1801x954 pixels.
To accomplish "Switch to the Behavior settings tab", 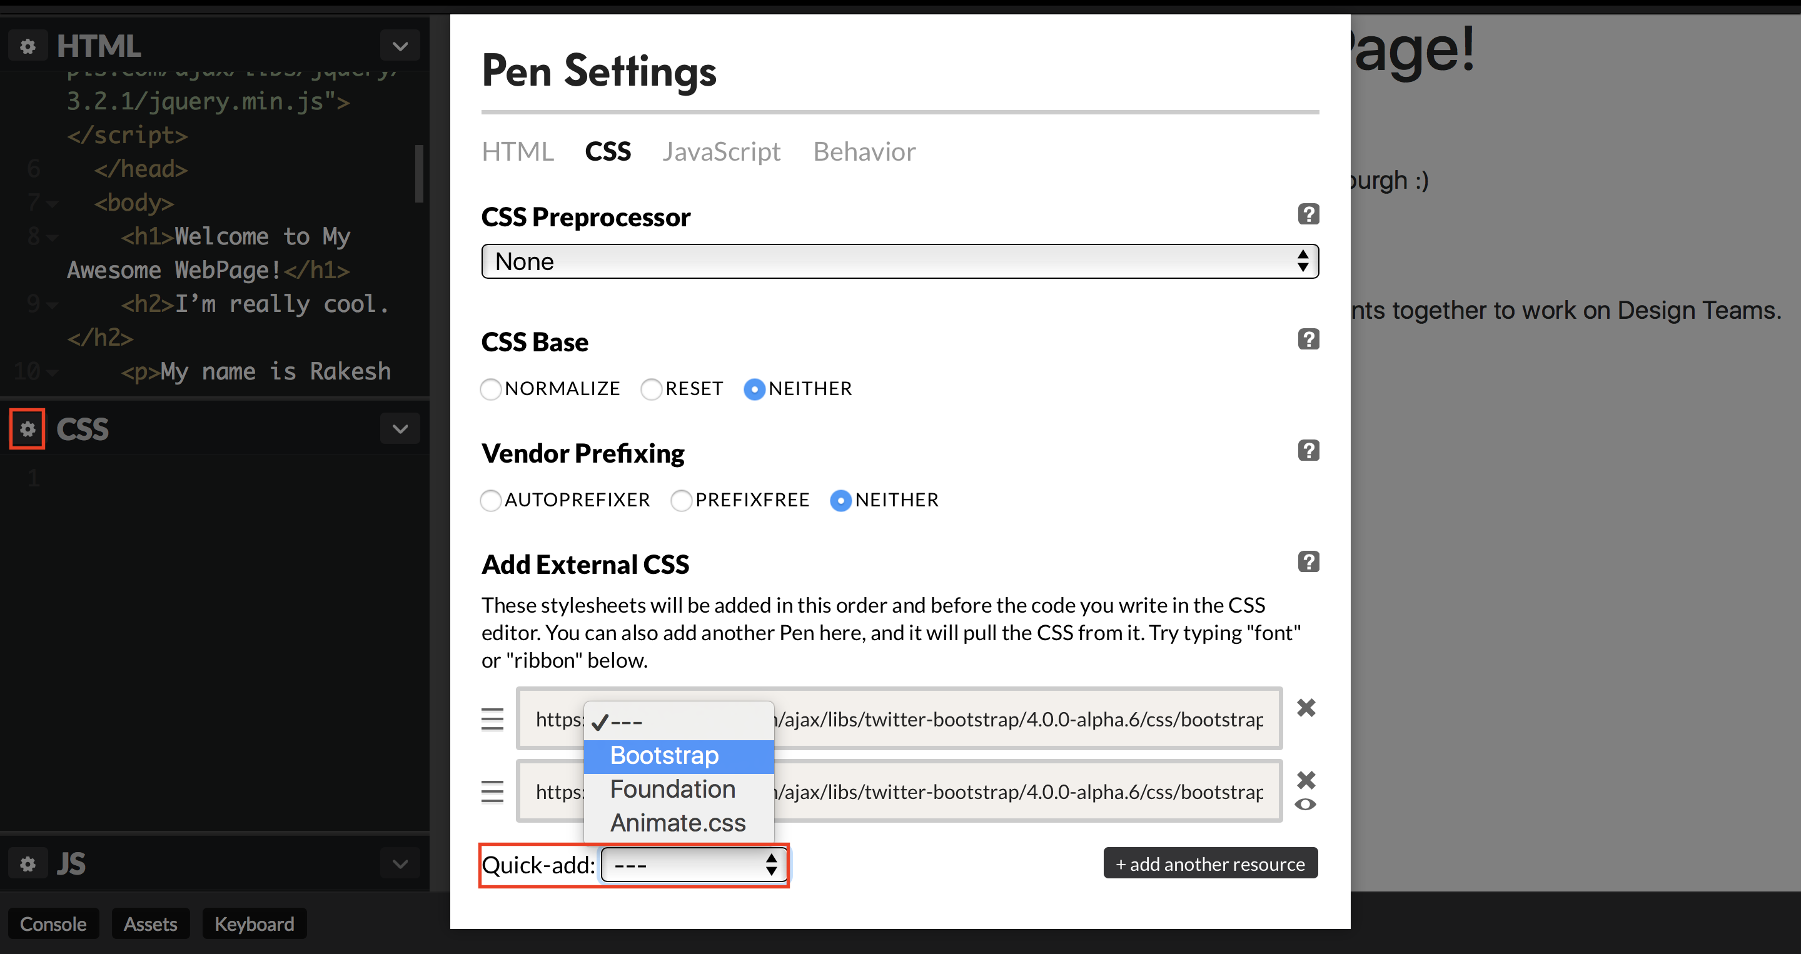I will tap(864, 152).
